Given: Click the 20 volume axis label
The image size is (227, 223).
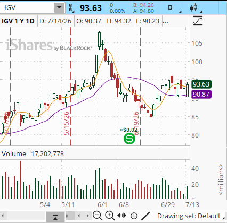Looking at the screenshot, I should (x=195, y=185).
